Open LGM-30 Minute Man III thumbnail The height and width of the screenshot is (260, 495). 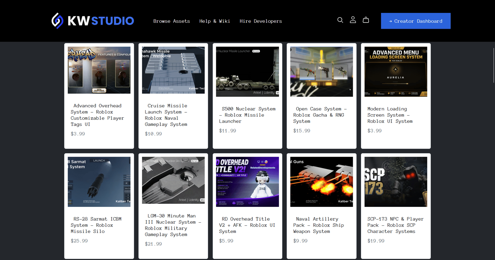[x=173, y=180]
